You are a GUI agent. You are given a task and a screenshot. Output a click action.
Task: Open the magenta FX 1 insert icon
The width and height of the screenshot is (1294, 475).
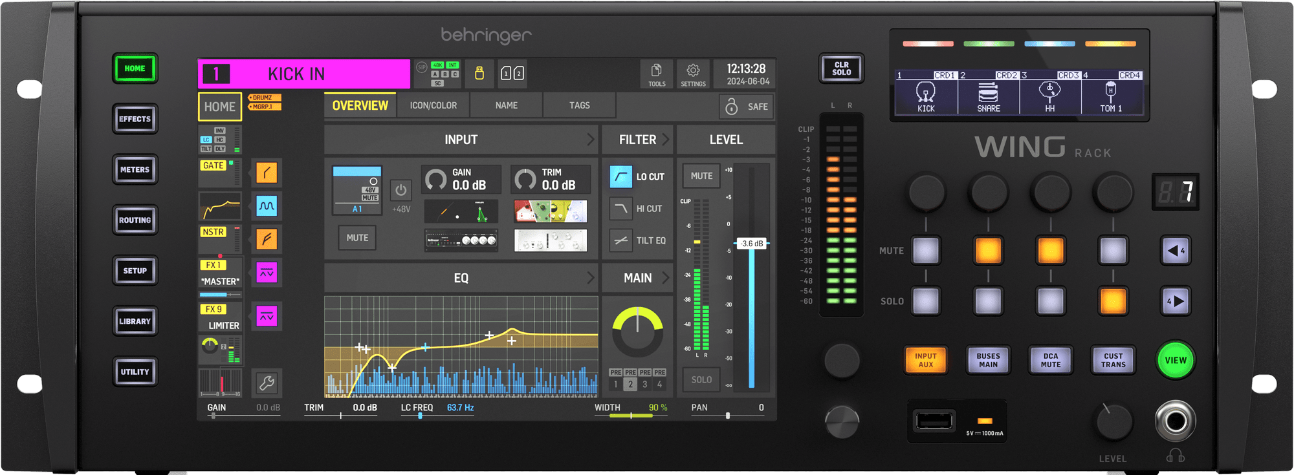point(267,273)
